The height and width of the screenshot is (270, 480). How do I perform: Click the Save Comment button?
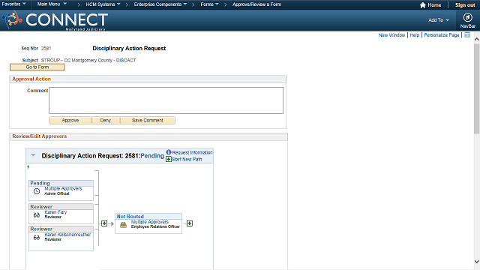point(148,120)
